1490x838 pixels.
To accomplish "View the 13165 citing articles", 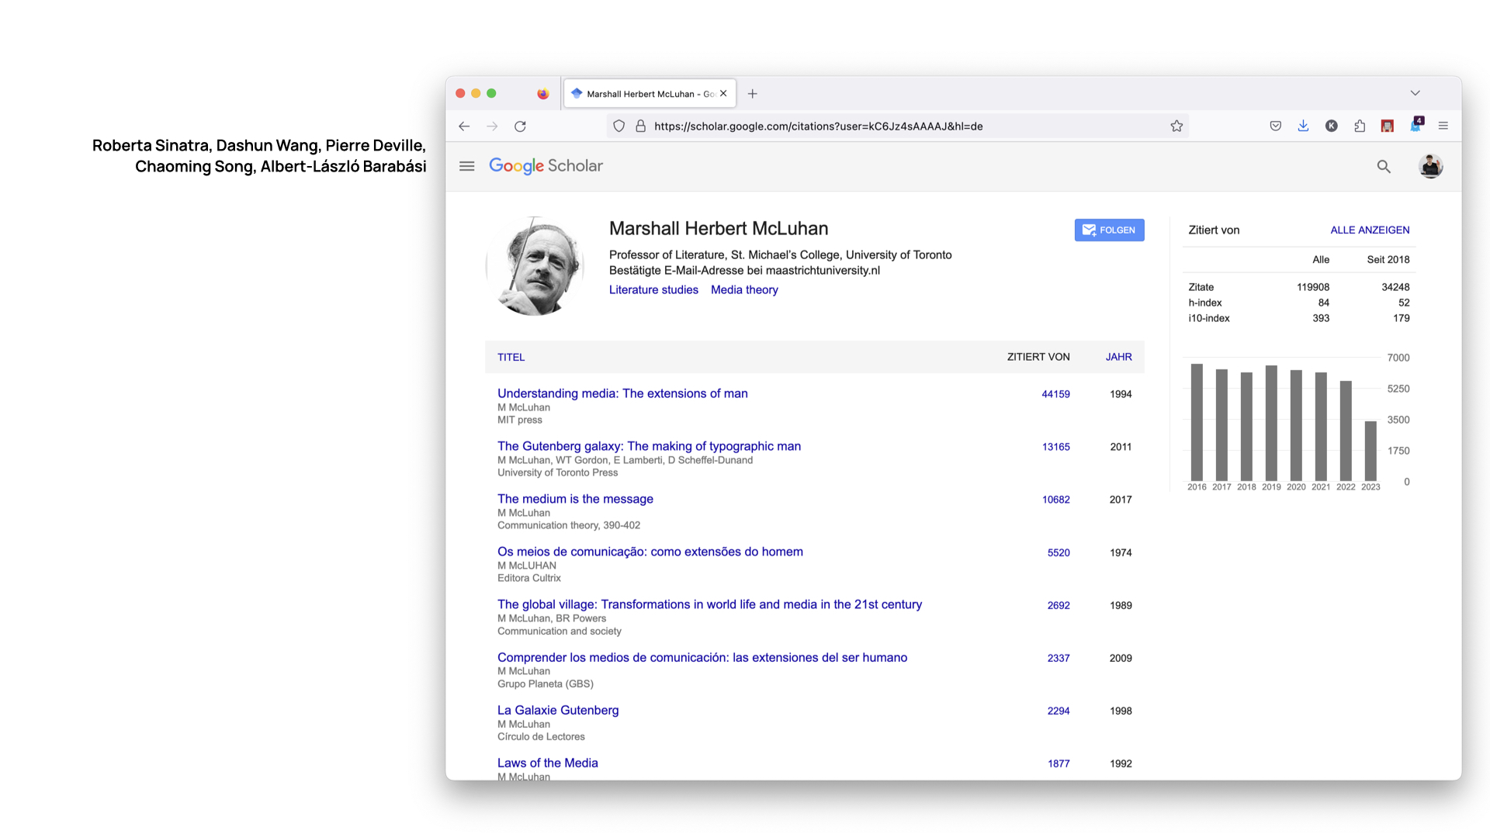I will pyautogui.click(x=1055, y=447).
